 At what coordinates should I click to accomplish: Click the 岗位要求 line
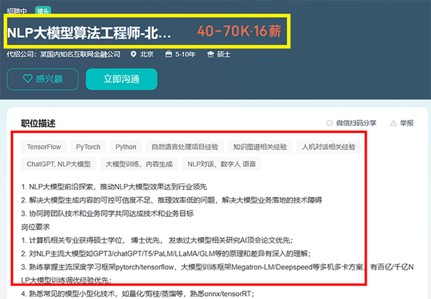click(35, 227)
